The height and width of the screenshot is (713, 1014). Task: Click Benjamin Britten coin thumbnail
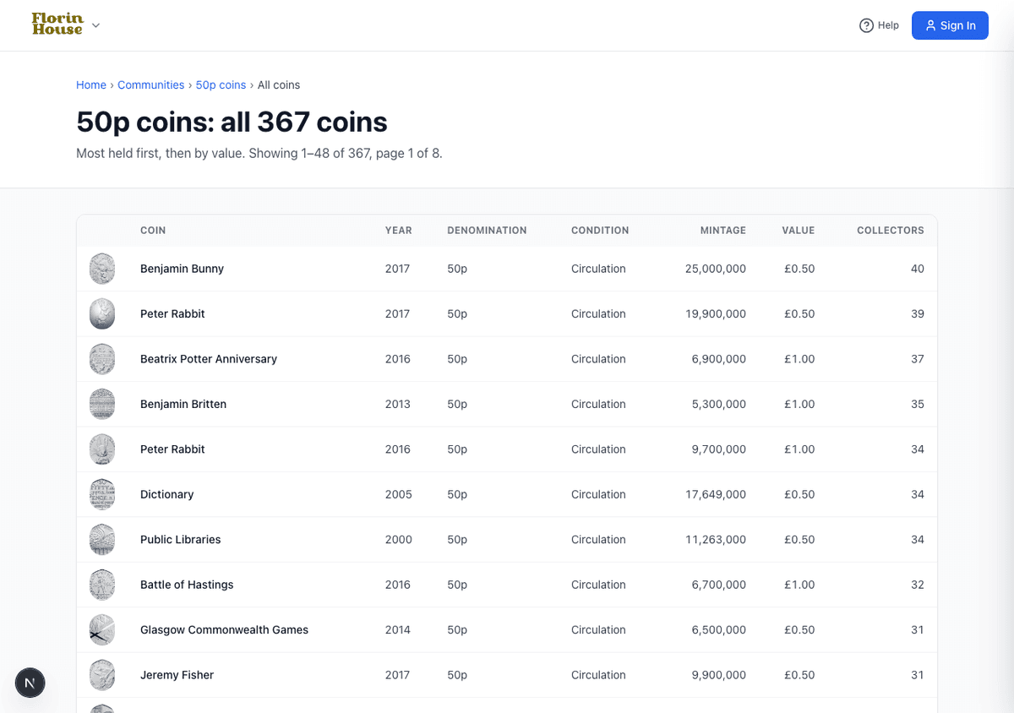pyautogui.click(x=102, y=404)
